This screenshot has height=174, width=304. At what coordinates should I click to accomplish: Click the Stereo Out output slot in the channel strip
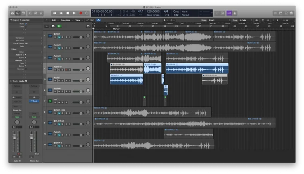[17, 110]
